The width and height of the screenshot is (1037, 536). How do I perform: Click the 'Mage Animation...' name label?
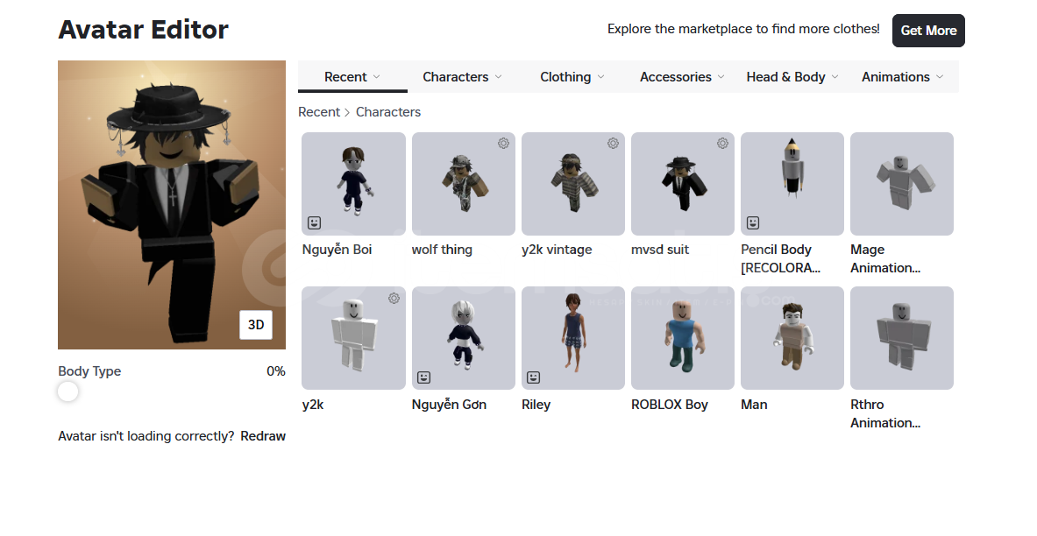(885, 258)
